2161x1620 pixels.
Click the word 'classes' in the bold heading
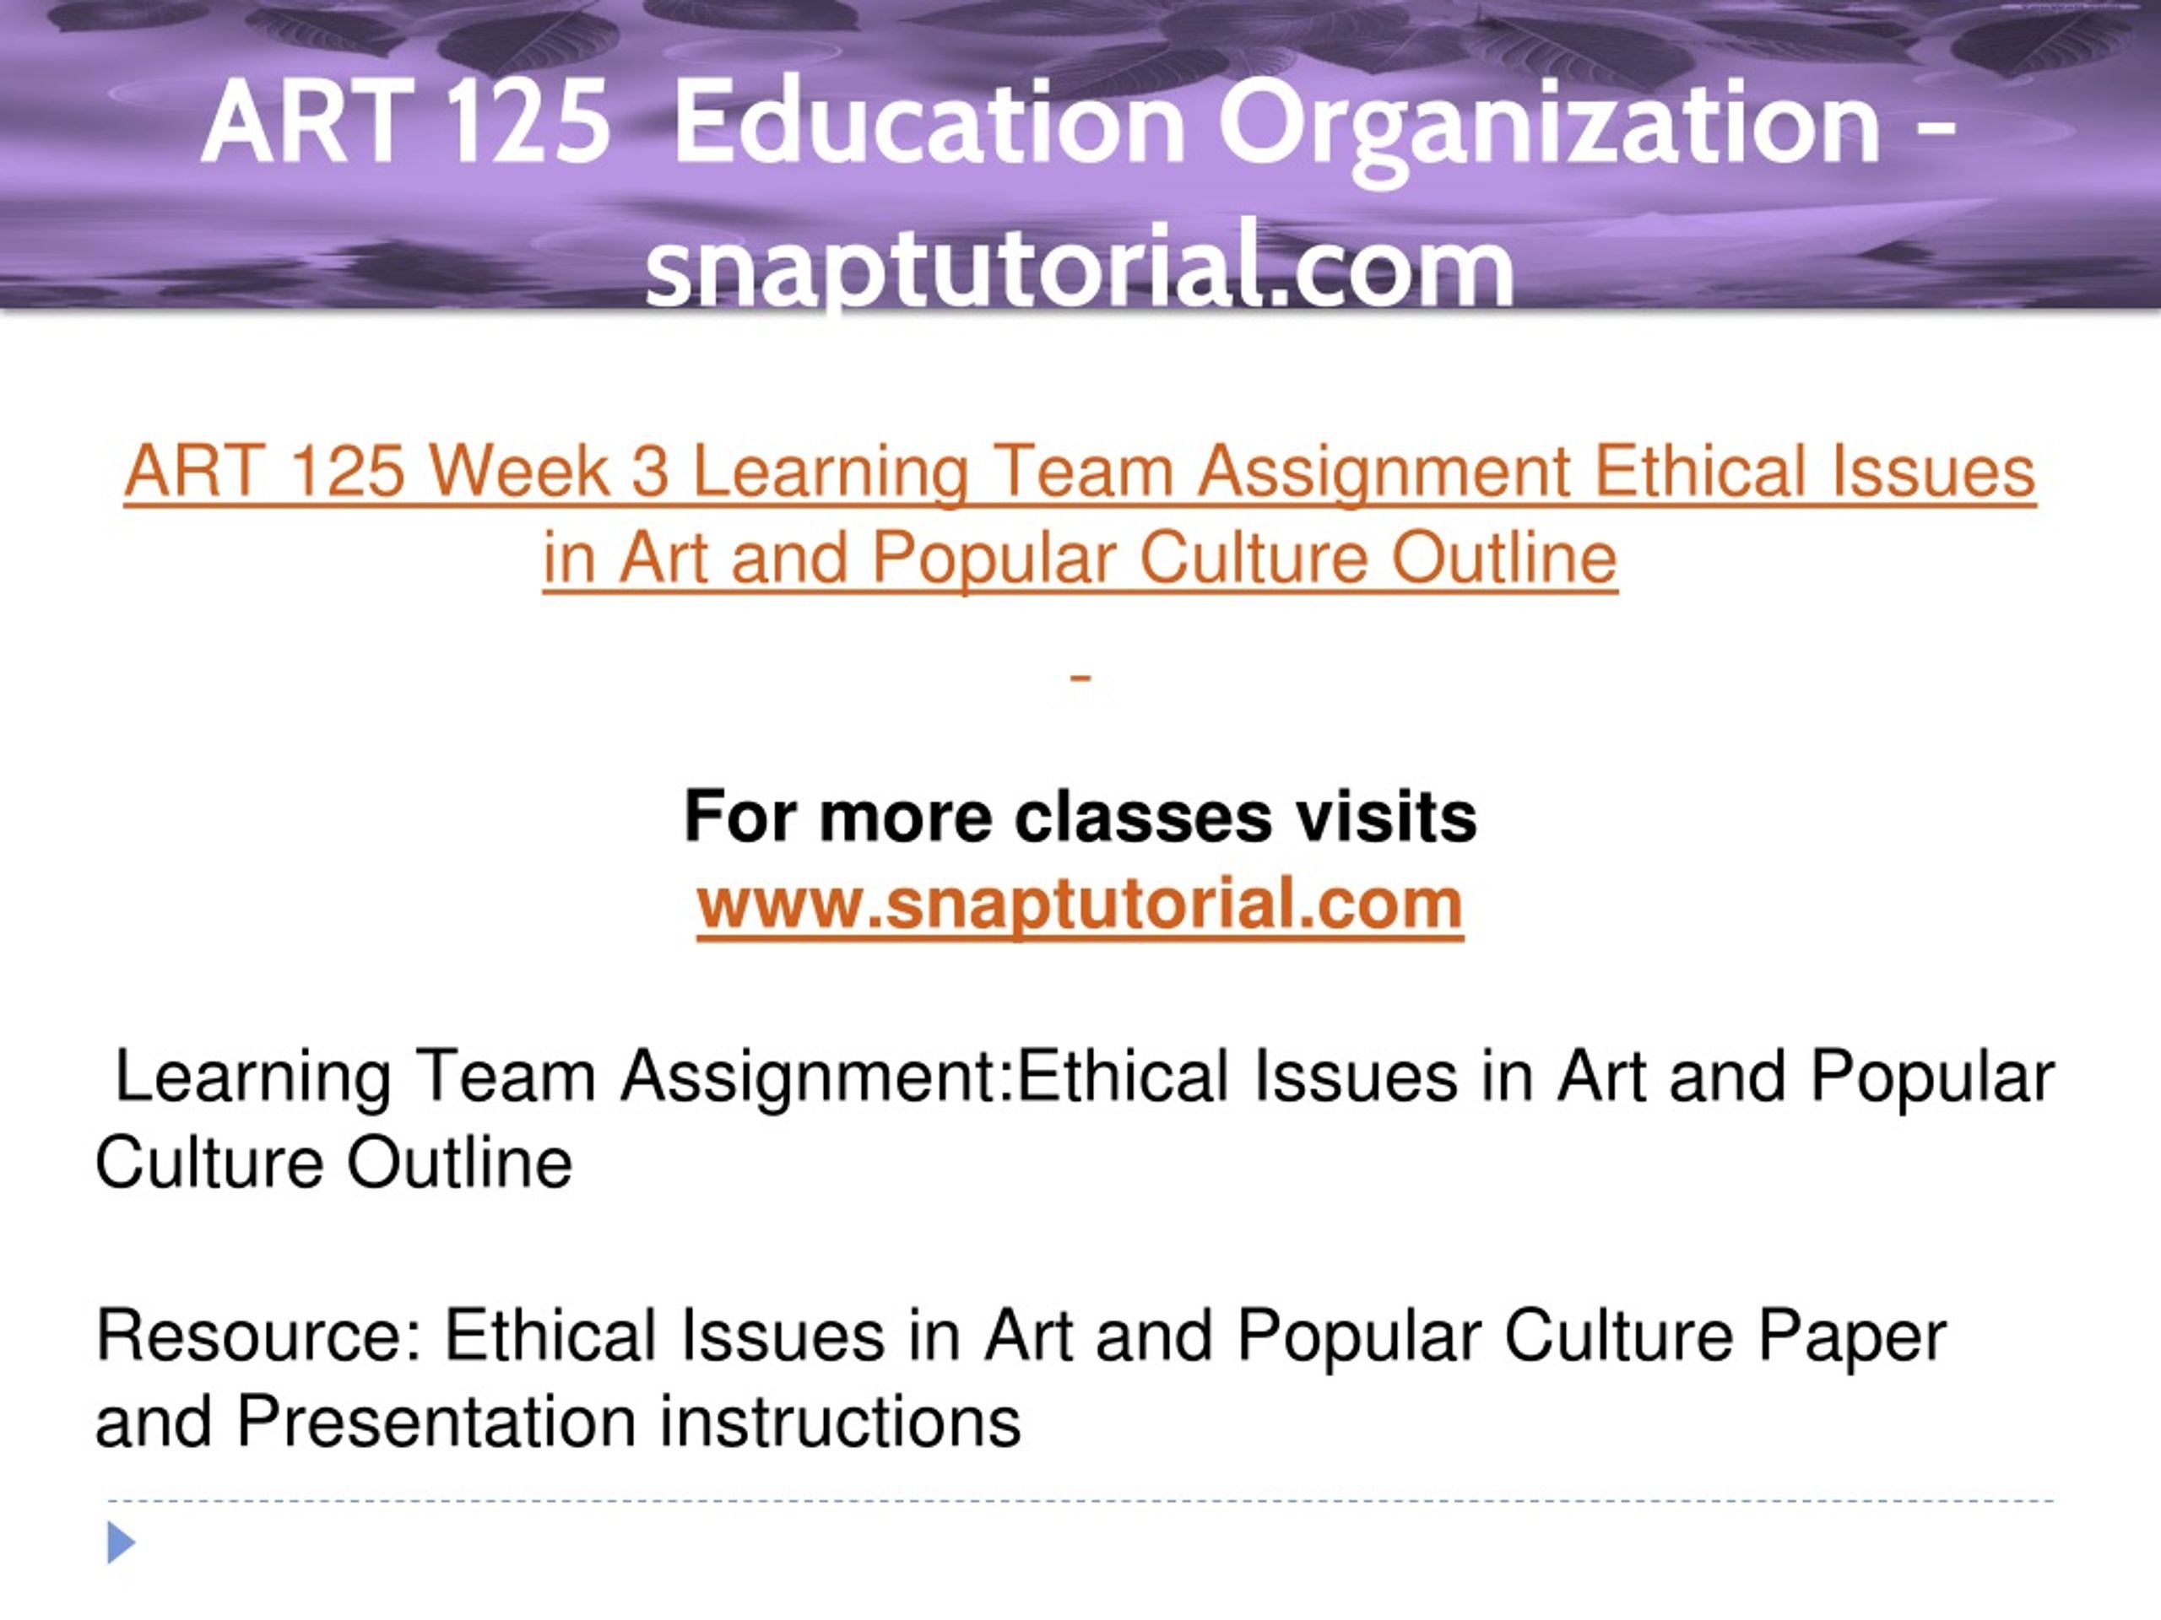[x=1143, y=817]
